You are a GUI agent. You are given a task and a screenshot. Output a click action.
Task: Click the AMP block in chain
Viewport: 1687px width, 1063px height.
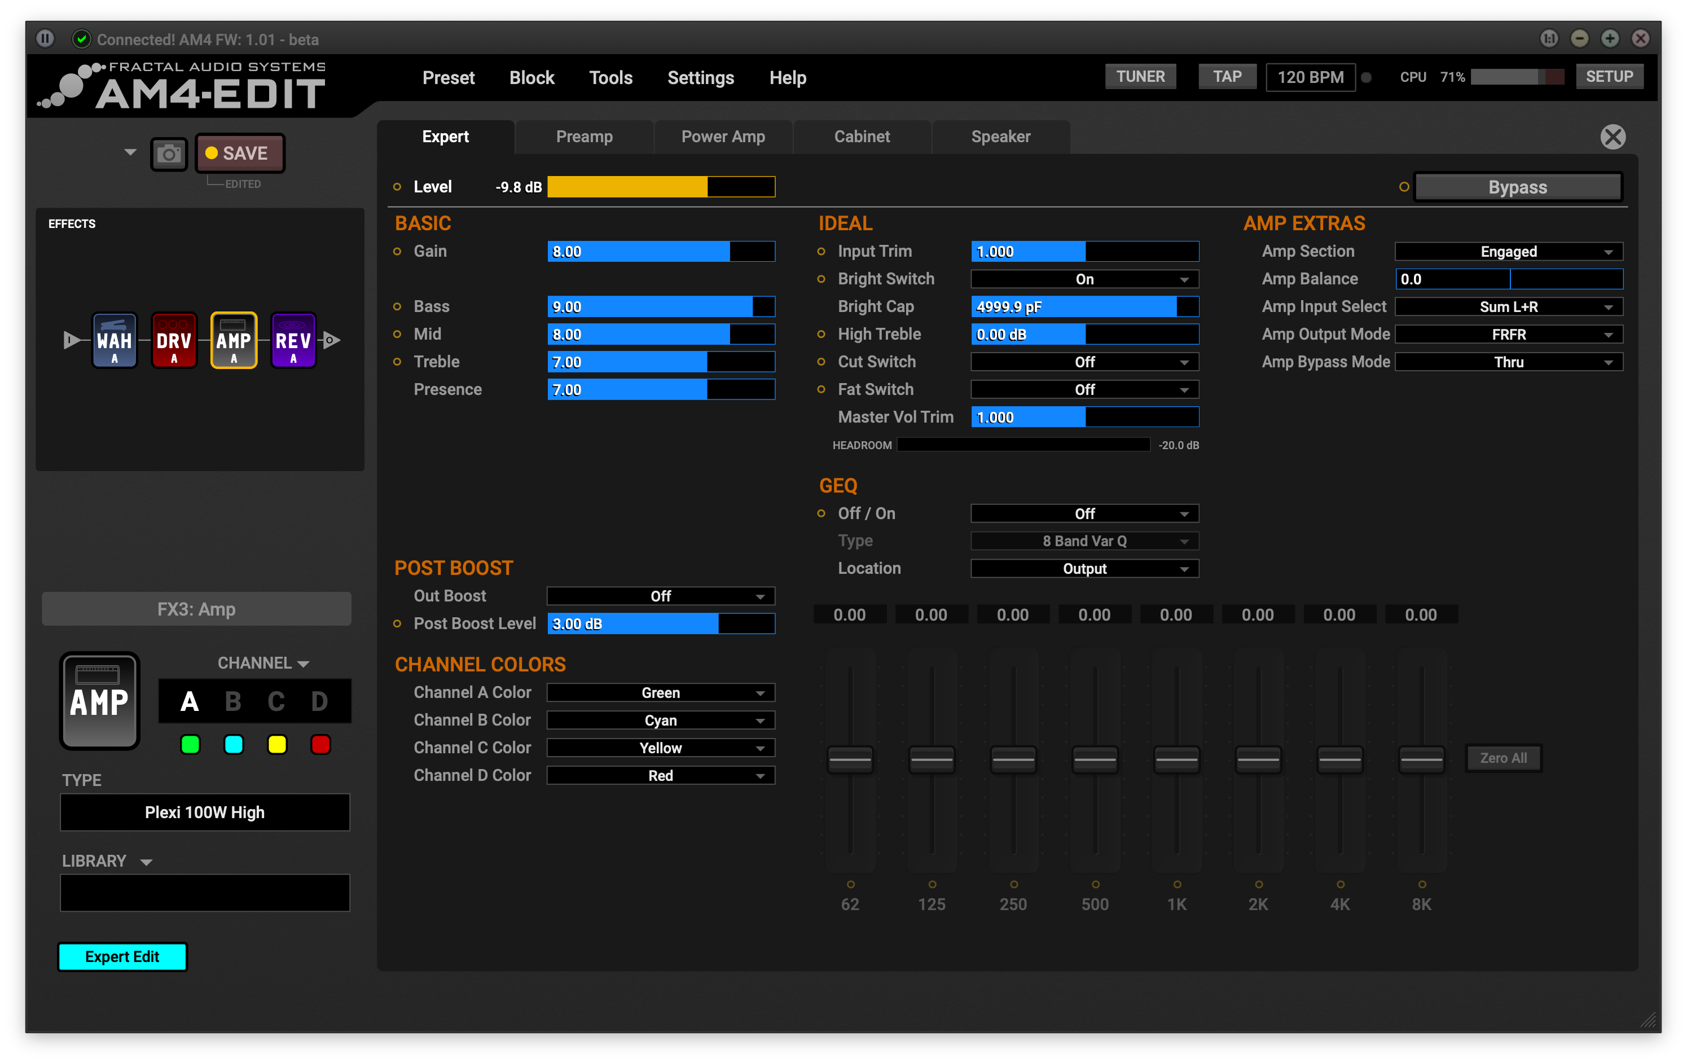click(x=233, y=341)
